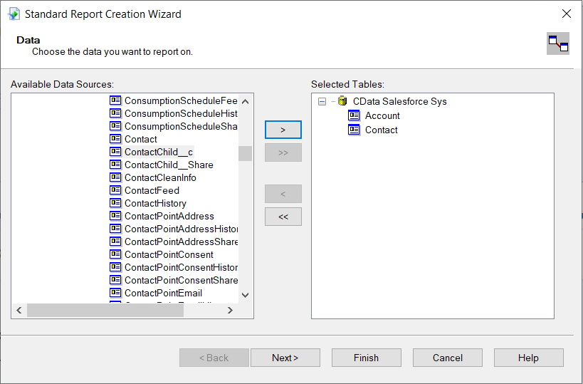Click the ContactPointEmail table icon

click(115, 293)
